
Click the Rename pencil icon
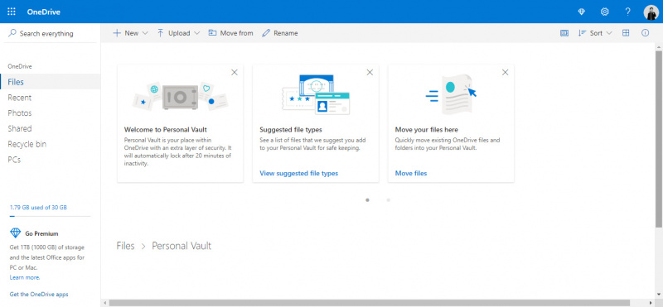[265, 33]
